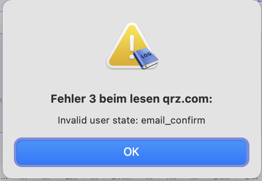Viewport: 262px width, 181px height.
Task: Dismiss the error dialog with OK
Action: [x=131, y=152]
